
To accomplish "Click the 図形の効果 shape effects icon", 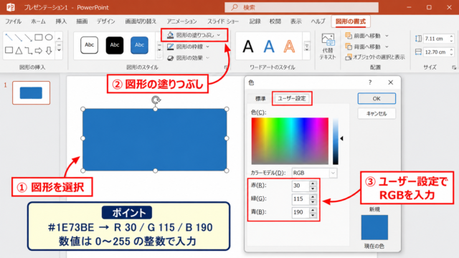I will [171, 58].
